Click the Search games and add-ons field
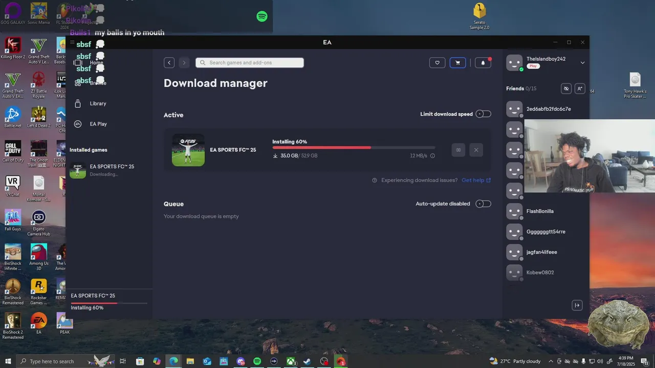 pyautogui.click(x=250, y=63)
